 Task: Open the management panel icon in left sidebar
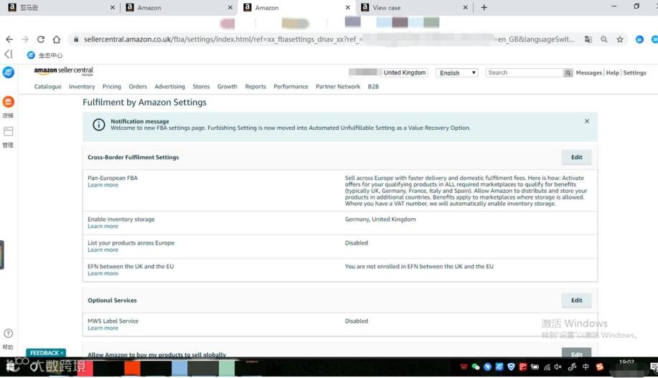tap(8, 131)
